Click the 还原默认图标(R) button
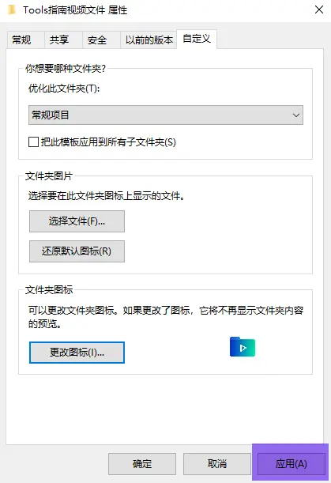331x483 pixels. pyautogui.click(x=77, y=251)
